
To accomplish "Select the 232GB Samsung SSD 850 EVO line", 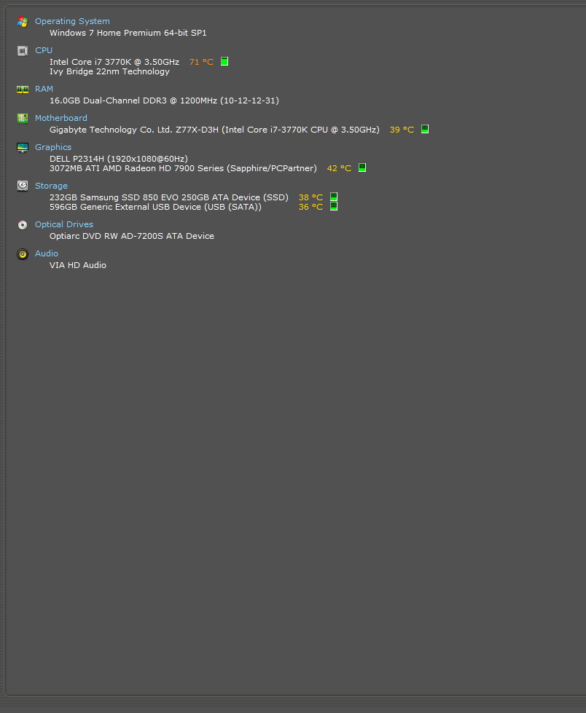I will pos(169,198).
